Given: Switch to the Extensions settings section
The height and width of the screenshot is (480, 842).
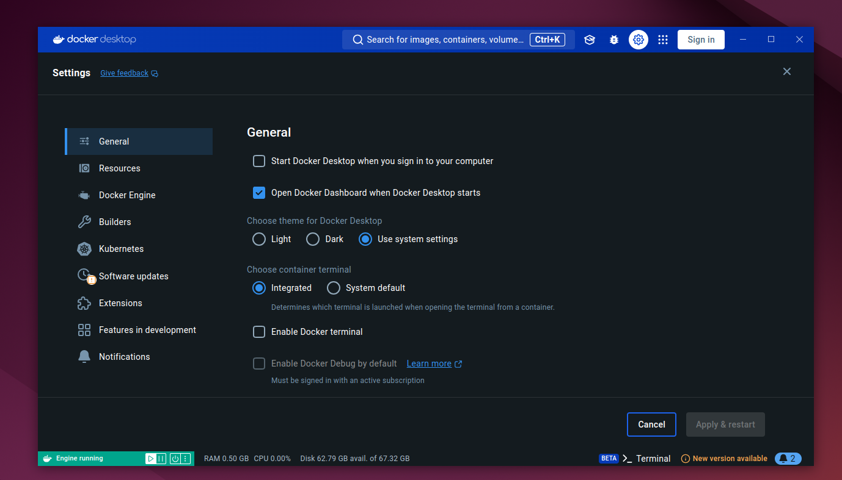Looking at the screenshot, I should pyautogui.click(x=139, y=303).
